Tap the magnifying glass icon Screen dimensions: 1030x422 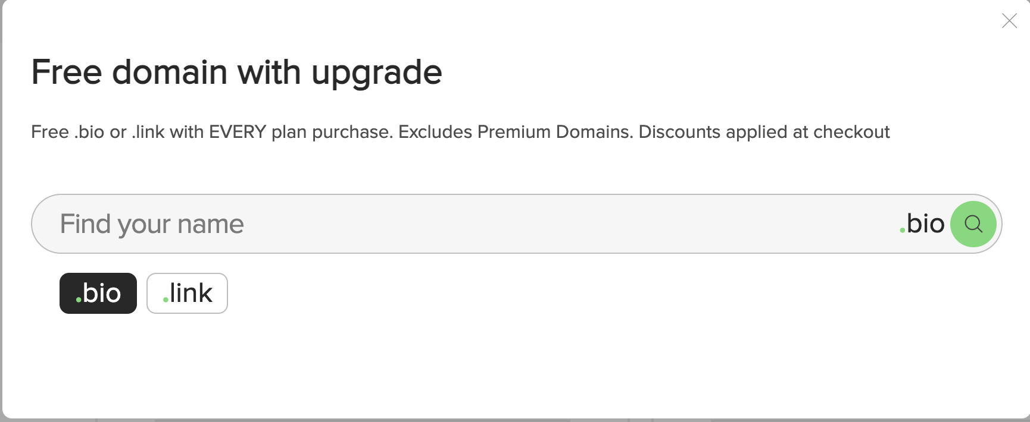[x=973, y=224]
